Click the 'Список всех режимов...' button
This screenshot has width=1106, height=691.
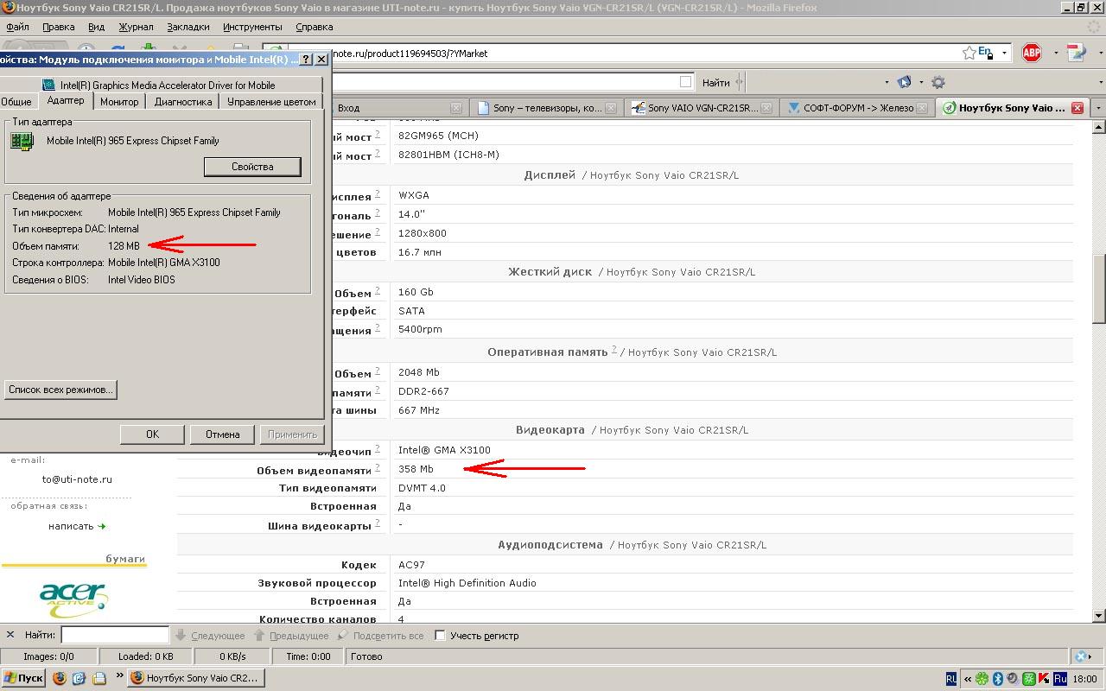60,390
